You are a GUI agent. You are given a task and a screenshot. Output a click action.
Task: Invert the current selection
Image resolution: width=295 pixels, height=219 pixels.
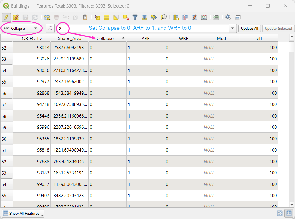[116, 17]
